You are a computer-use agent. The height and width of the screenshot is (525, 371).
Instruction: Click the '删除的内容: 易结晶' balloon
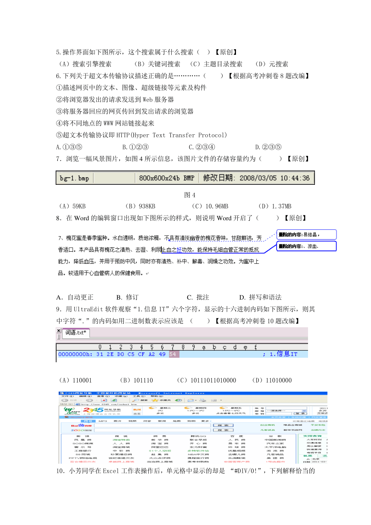point(306,234)
